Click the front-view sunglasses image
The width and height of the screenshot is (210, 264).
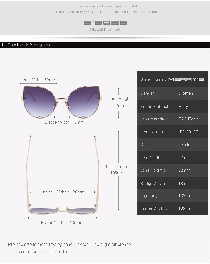pos(61,102)
